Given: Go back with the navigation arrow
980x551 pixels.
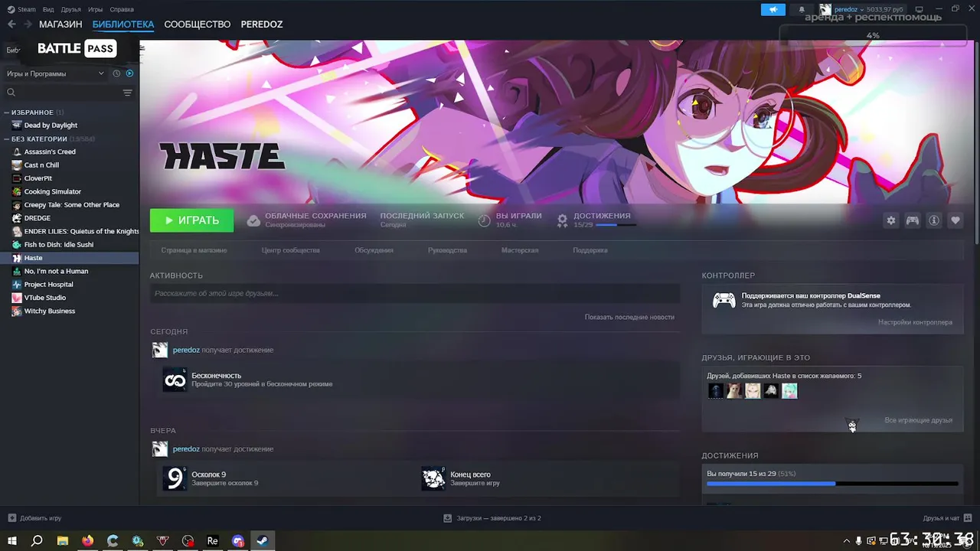Looking at the screenshot, I should 11,24.
